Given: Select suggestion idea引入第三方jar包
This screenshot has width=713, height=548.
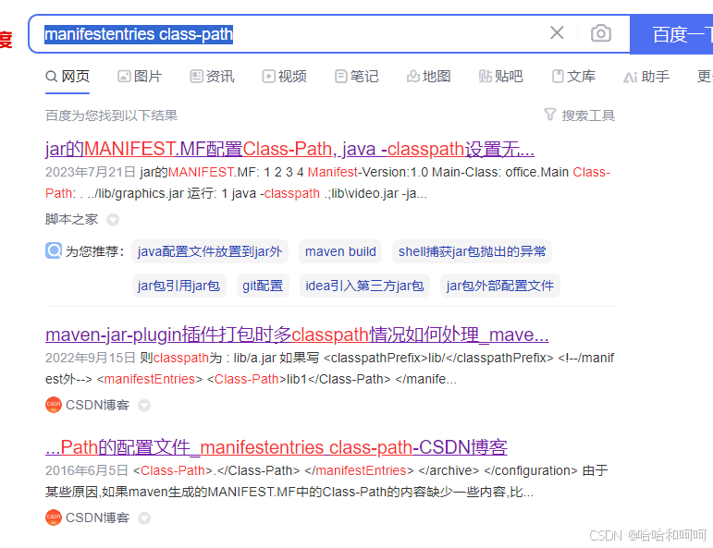Looking at the screenshot, I should (364, 286).
